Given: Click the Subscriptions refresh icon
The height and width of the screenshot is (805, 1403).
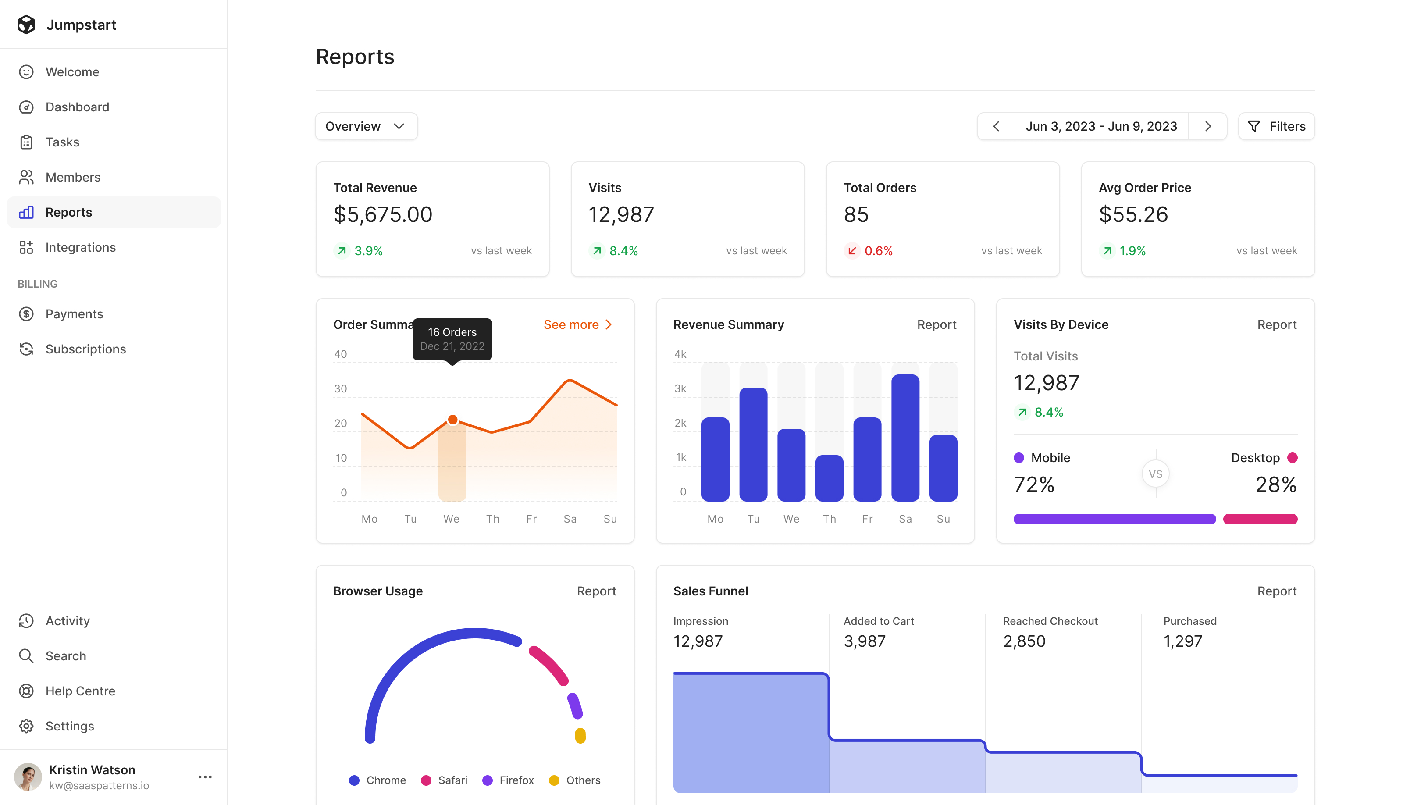Looking at the screenshot, I should [26, 349].
